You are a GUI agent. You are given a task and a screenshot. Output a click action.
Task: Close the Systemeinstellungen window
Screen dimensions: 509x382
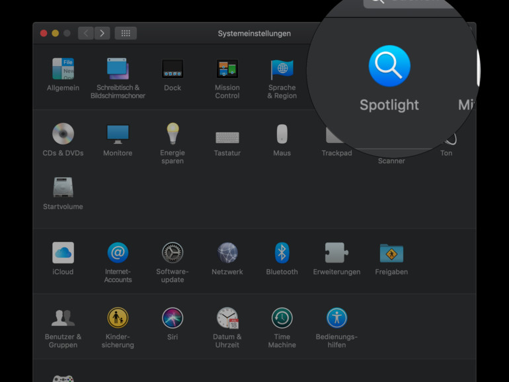click(x=44, y=33)
